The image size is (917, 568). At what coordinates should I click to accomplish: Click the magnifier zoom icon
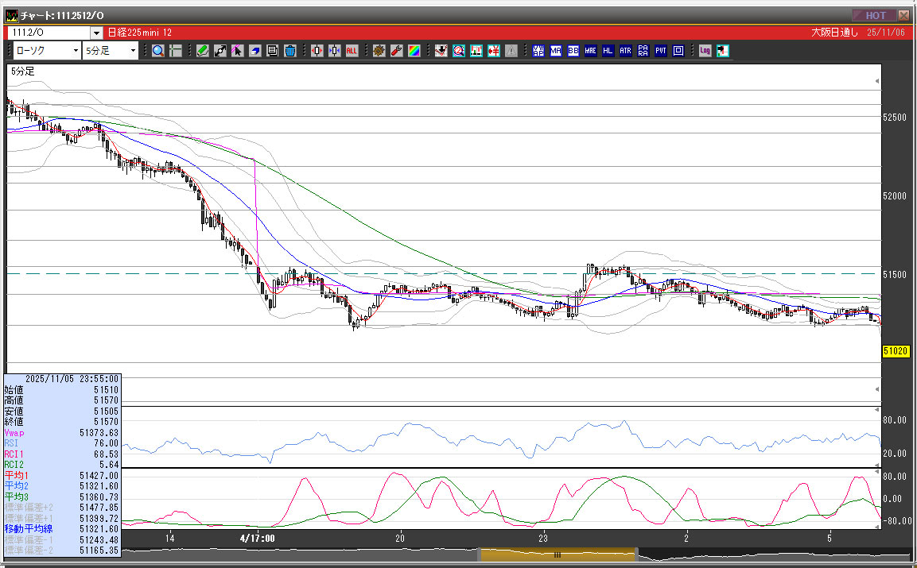pos(157,51)
